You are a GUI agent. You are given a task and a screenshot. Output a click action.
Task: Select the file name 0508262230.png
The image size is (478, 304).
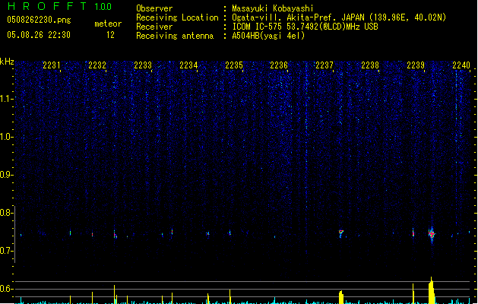click(39, 20)
